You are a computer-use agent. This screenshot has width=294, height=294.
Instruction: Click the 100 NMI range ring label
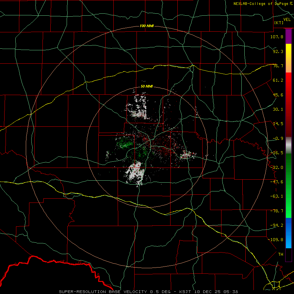pyautogui.click(x=147, y=26)
